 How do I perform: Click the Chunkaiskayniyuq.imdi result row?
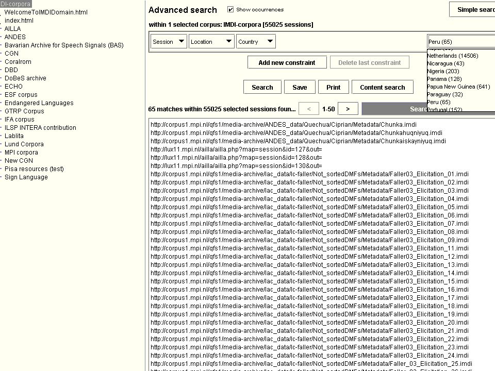tap(299, 141)
